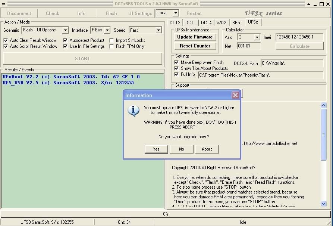Click the roll-up arrow in title bar

(x=309, y=4)
